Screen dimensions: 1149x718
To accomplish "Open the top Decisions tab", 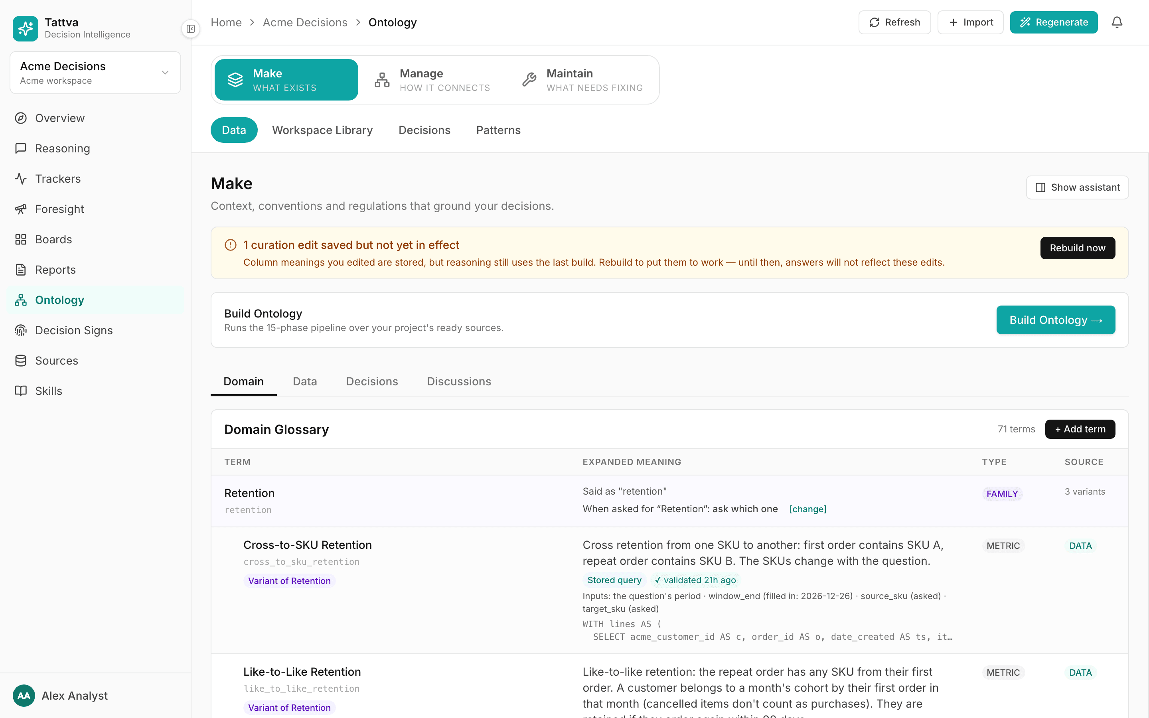I will [424, 130].
